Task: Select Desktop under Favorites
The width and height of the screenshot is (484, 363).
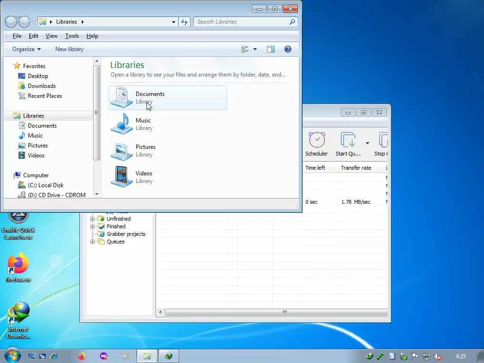Action: 34,76
